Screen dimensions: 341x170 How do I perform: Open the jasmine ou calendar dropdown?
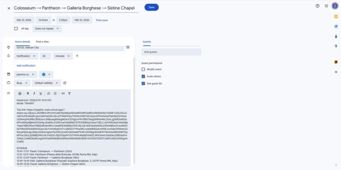click(x=25, y=74)
